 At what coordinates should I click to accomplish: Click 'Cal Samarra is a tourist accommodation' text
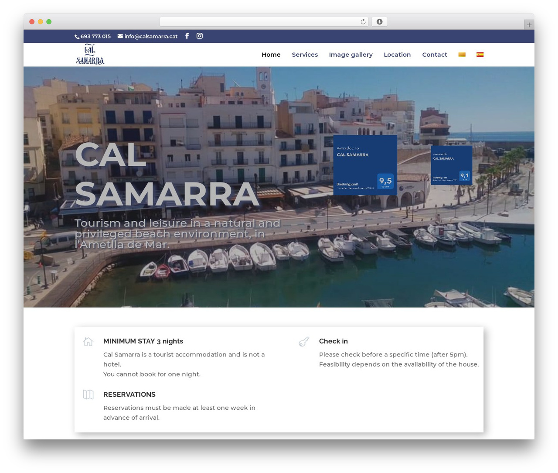184,359
